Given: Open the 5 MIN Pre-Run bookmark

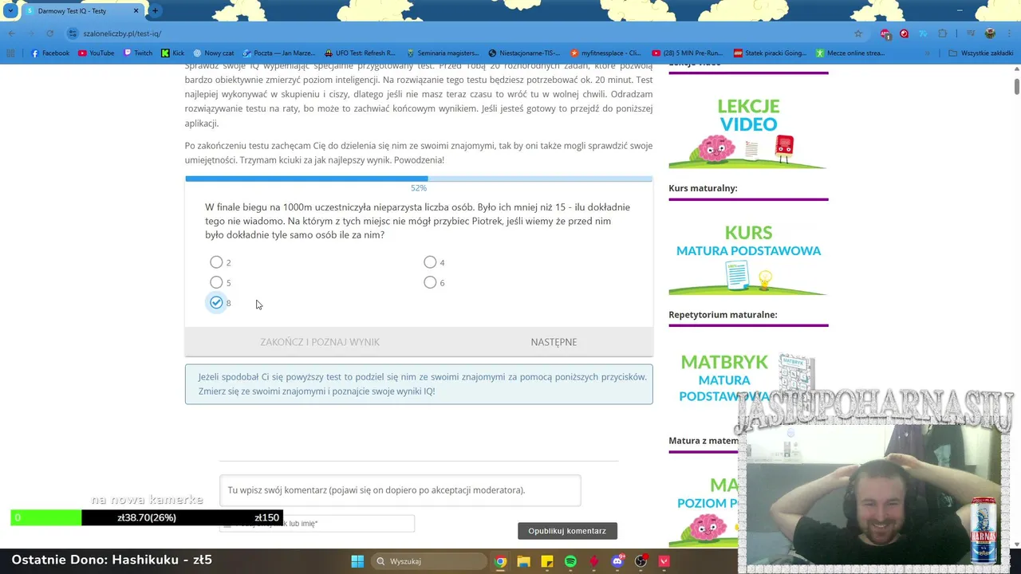Looking at the screenshot, I should pos(687,53).
